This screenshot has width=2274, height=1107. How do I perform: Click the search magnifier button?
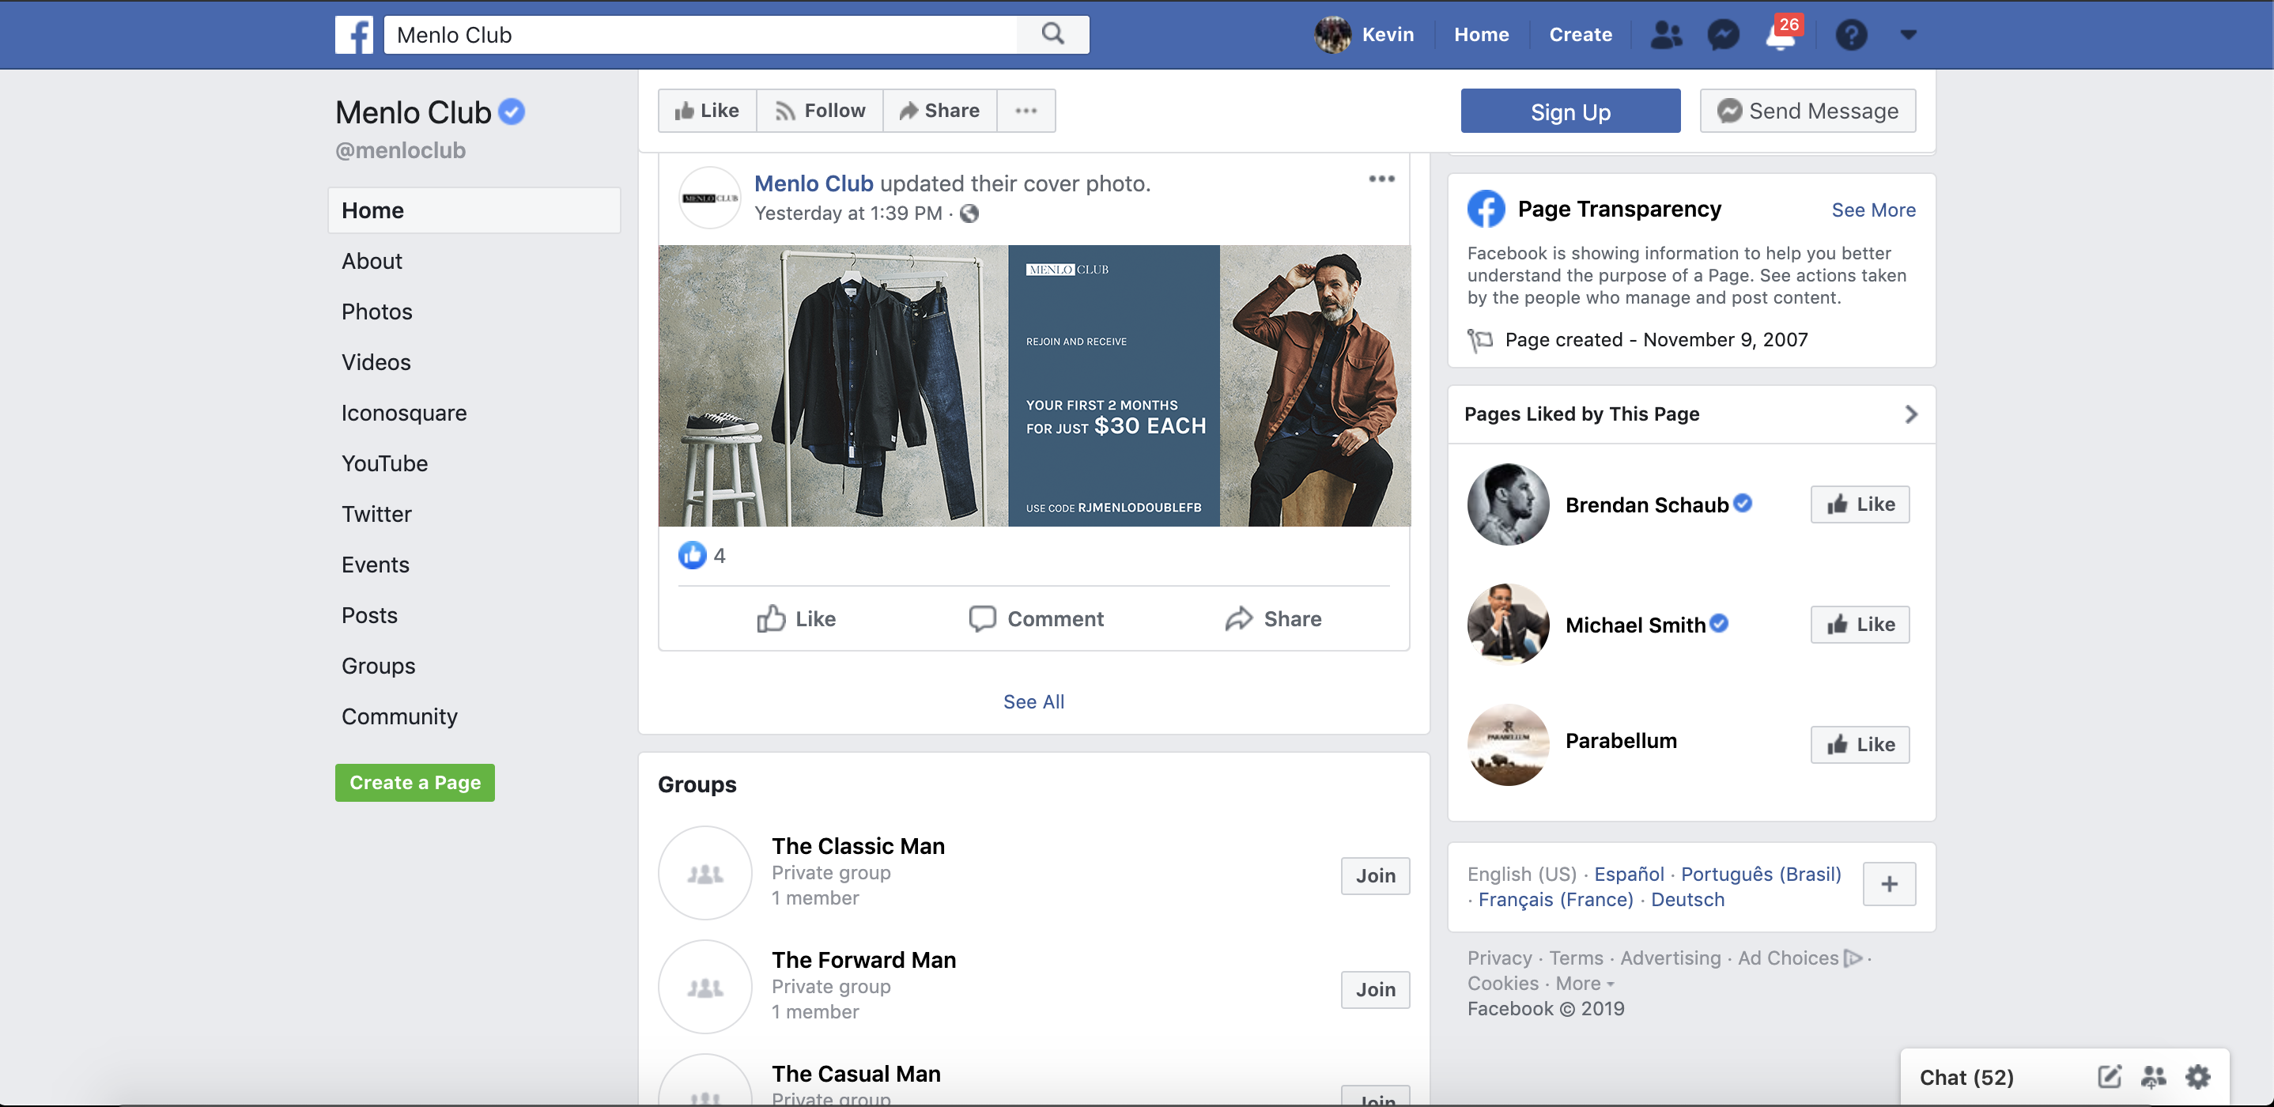(1052, 35)
